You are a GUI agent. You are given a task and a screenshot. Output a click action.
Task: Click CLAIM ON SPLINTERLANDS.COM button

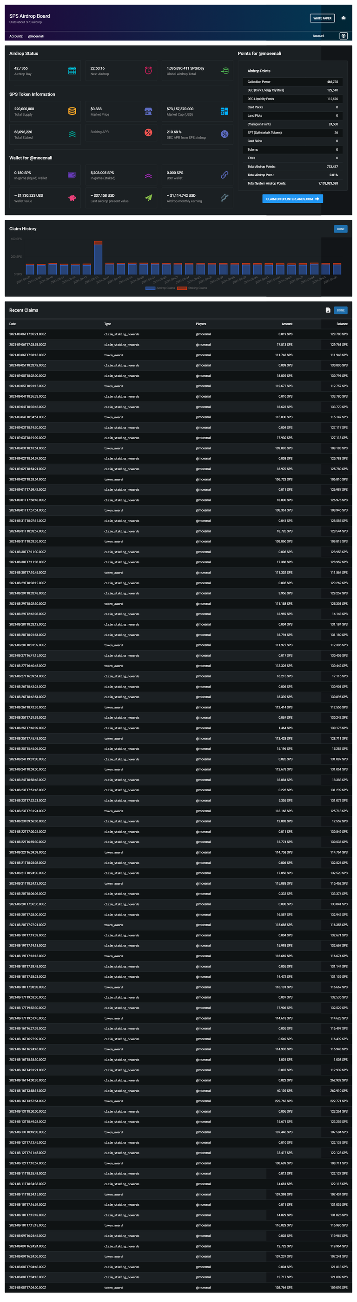click(292, 199)
